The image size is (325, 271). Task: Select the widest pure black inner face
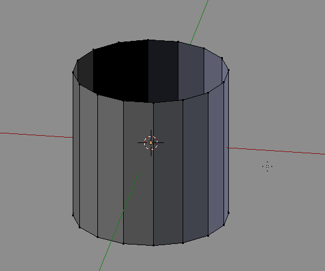coord(121,70)
